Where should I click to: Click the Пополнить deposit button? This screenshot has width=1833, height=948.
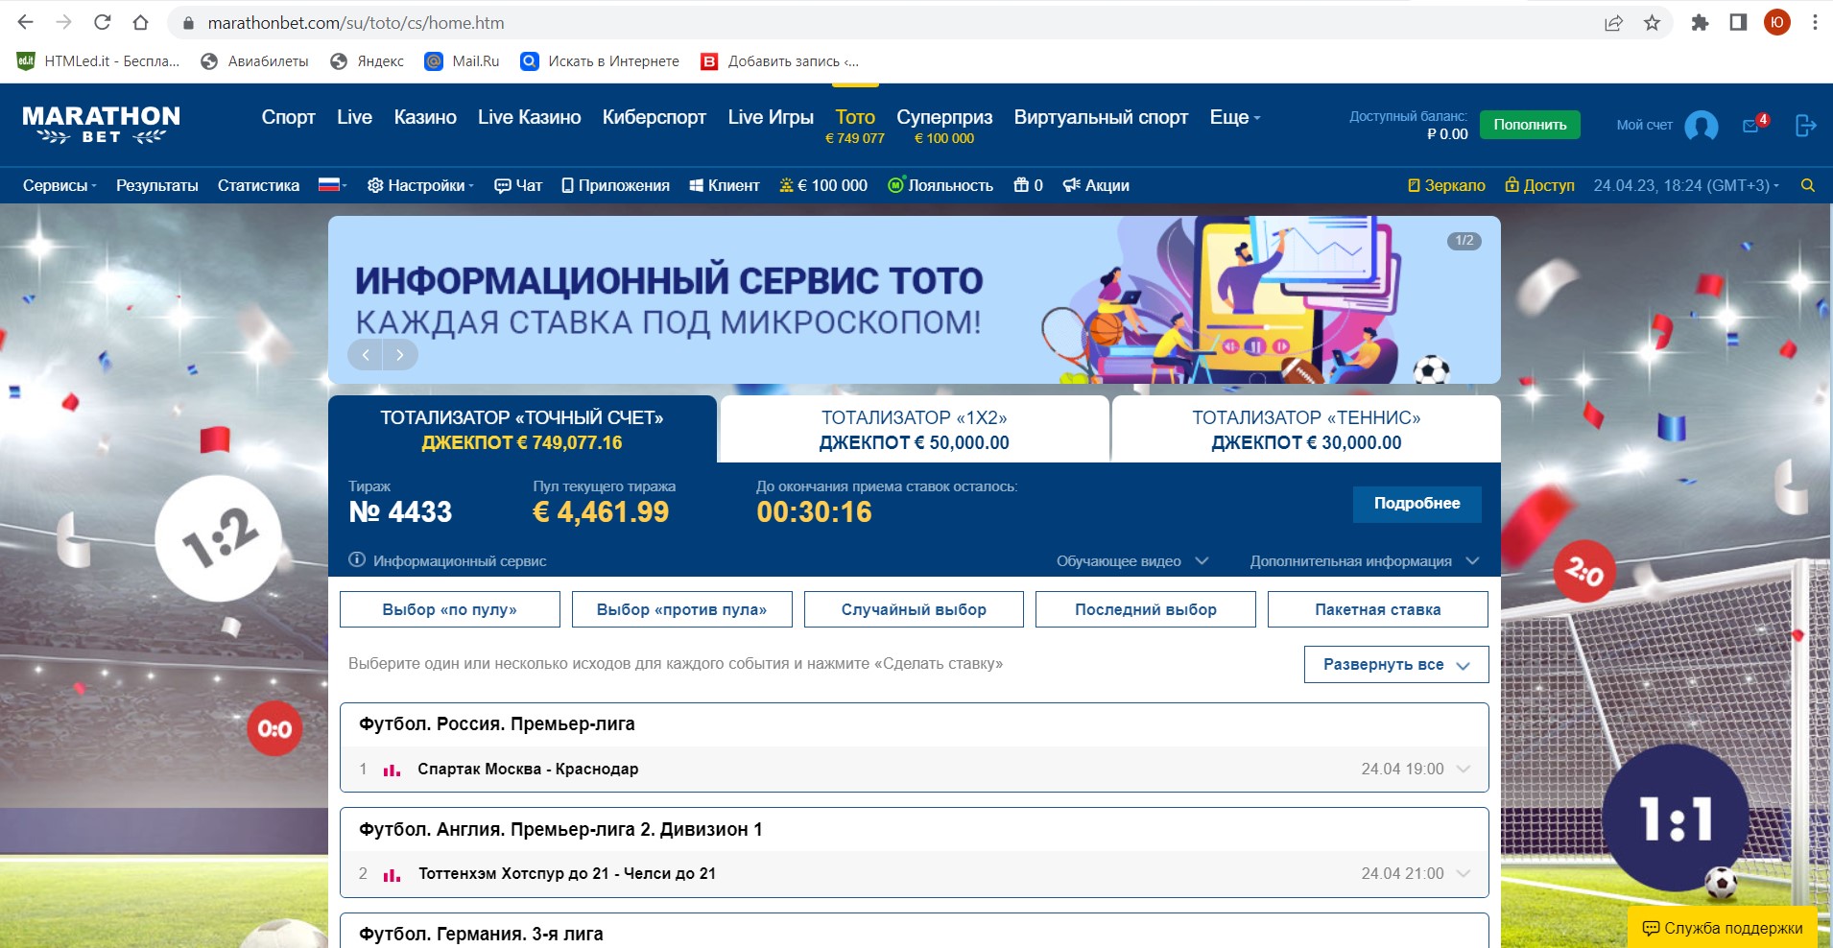tap(1529, 125)
